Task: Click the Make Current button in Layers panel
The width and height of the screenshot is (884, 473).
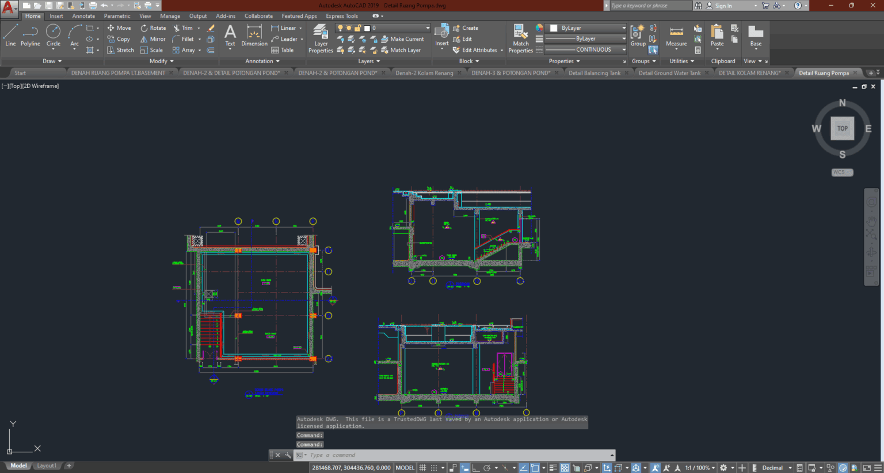Action: [x=404, y=39]
